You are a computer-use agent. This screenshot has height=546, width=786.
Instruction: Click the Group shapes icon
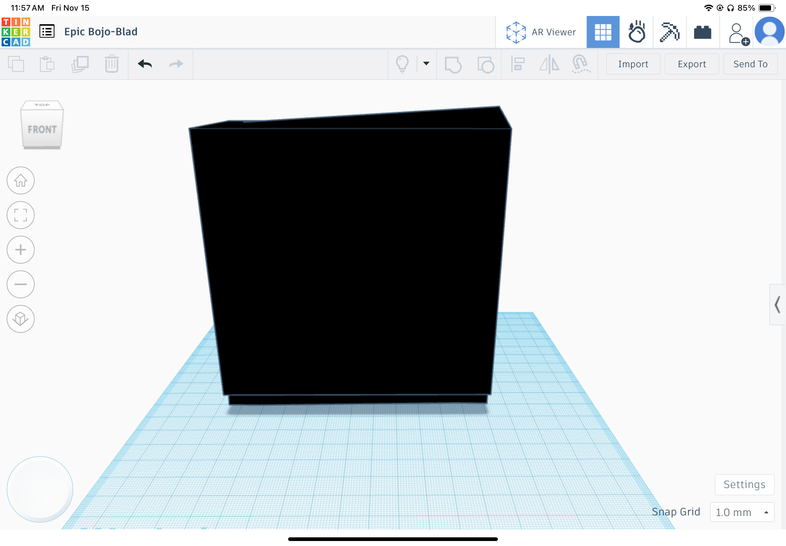[453, 64]
